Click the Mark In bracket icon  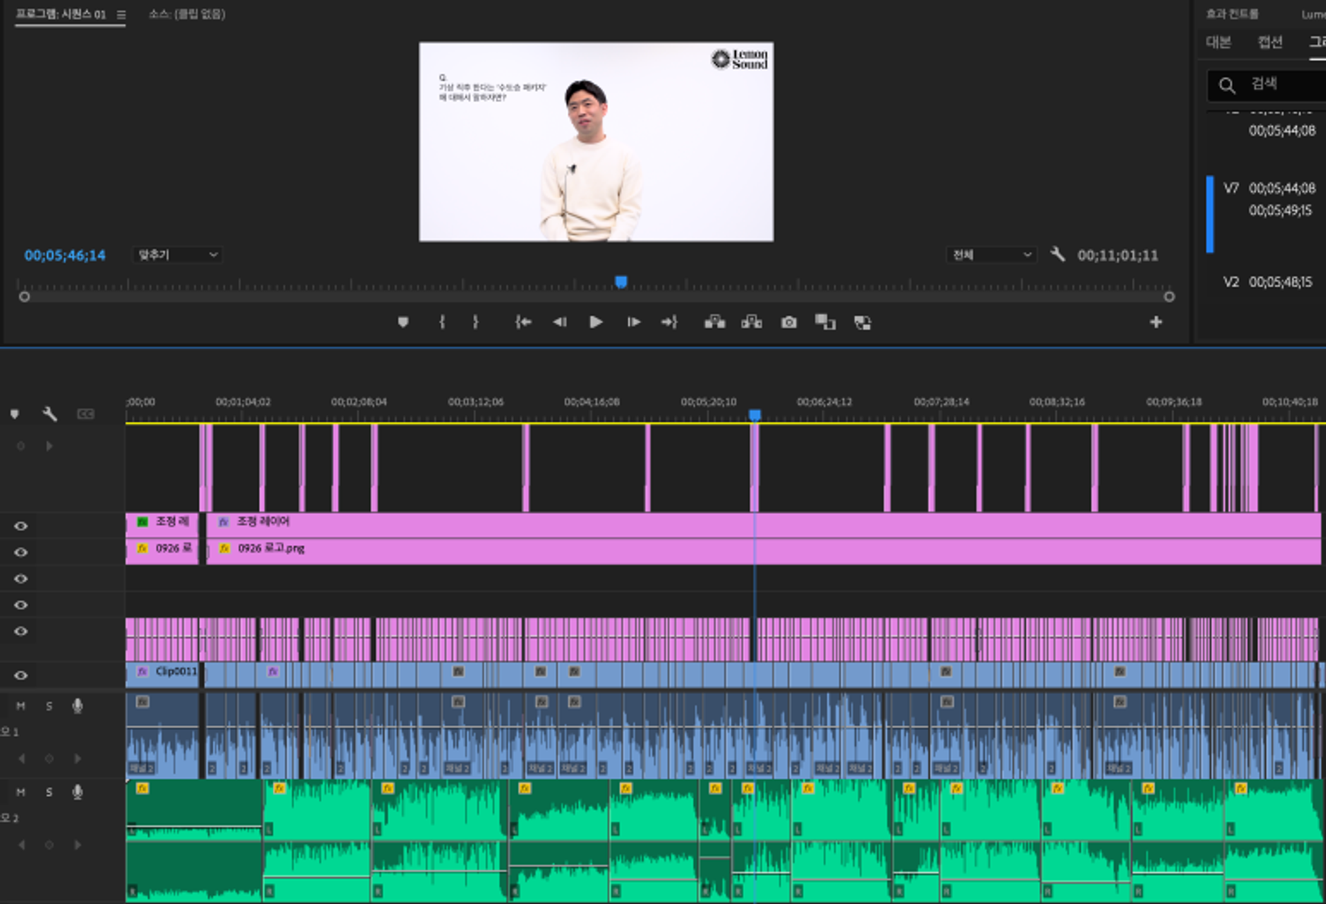(442, 322)
